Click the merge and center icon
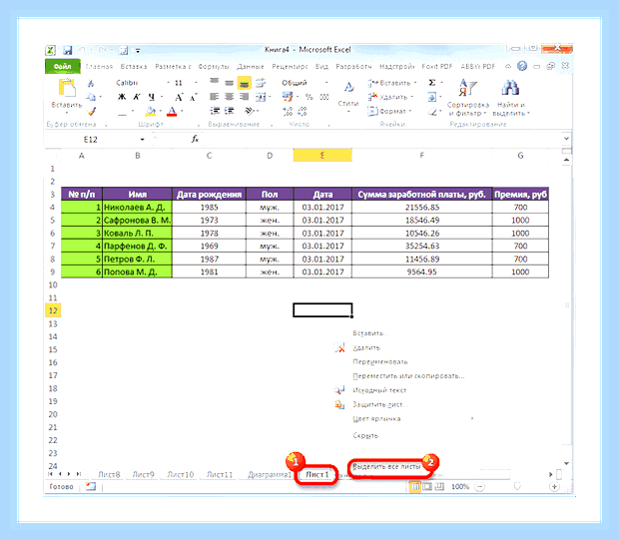Image resolution: width=619 pixels, height=540 pixels. pyautogui.click(x=261, y=97)
